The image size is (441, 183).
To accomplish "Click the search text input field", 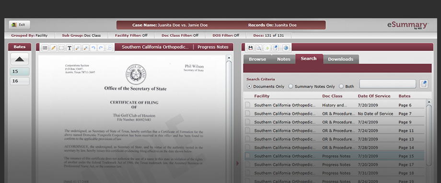I will (x=388, y=84).
